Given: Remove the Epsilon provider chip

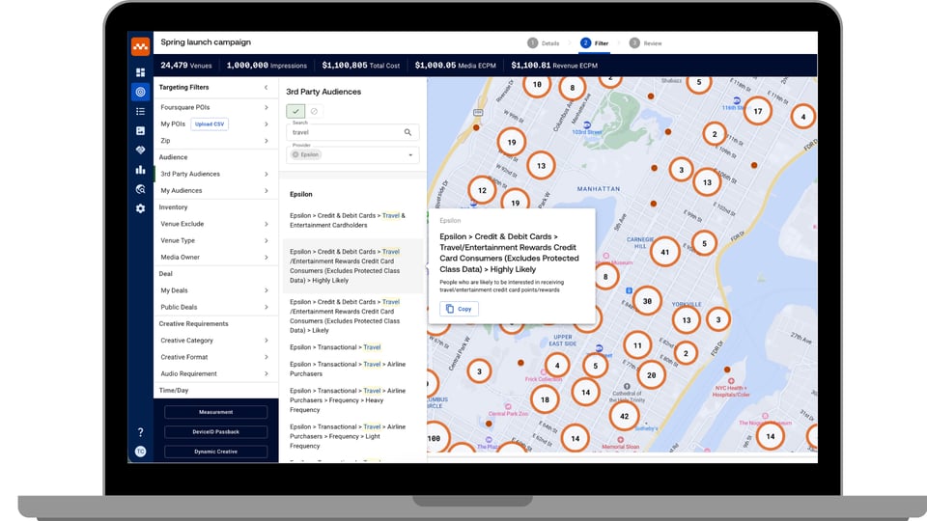Looking at the screenshot, I should (295, 154).
